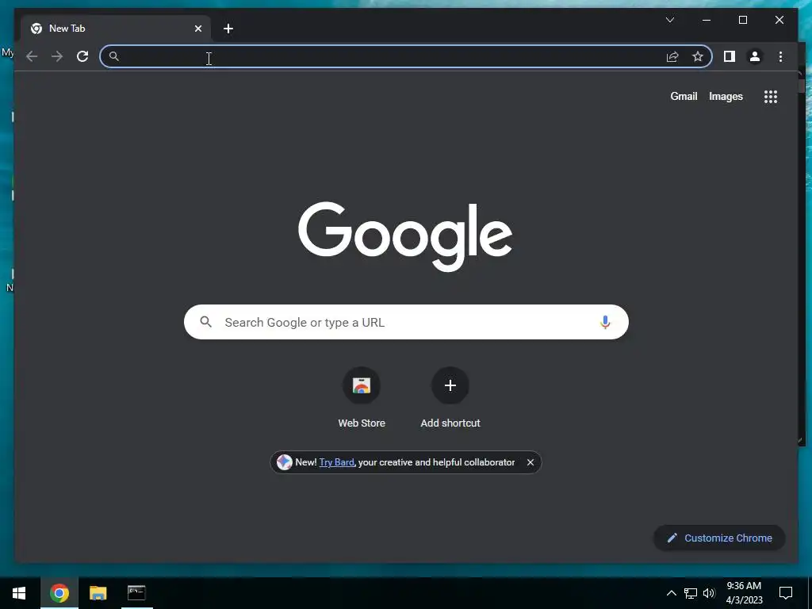Screen dimensions: 812x609
Task: Open the Command Prompt taskbar icon
Action: (x=136, y=593)
